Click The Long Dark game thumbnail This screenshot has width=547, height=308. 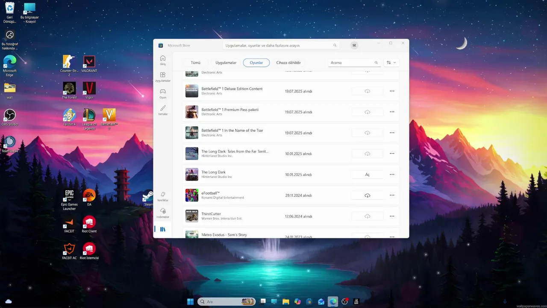tap(192, 175)
